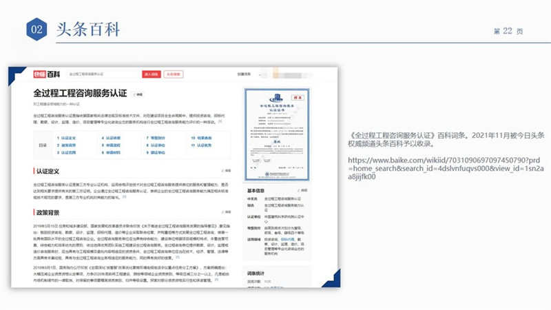Screen dimensions: 551x310
Task: Open the certificate image thumbnail
Action: (277, 134)
